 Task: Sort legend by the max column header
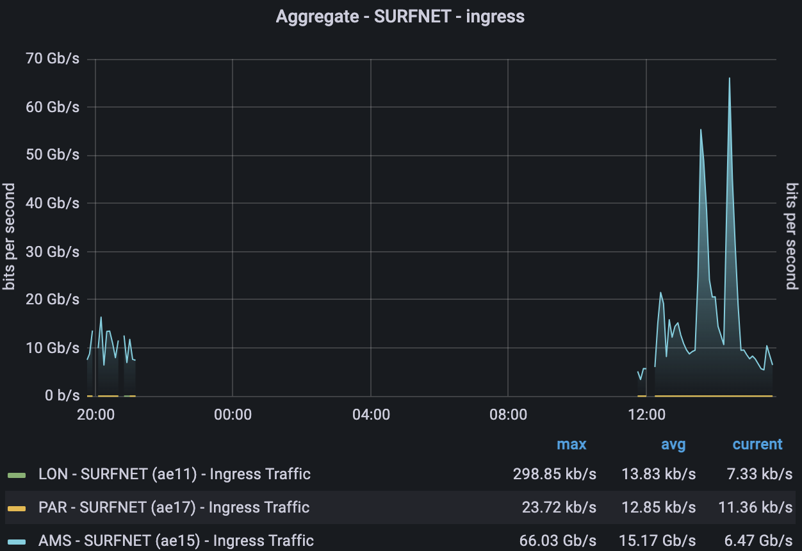pyautogui.click(x=571, y=445)
